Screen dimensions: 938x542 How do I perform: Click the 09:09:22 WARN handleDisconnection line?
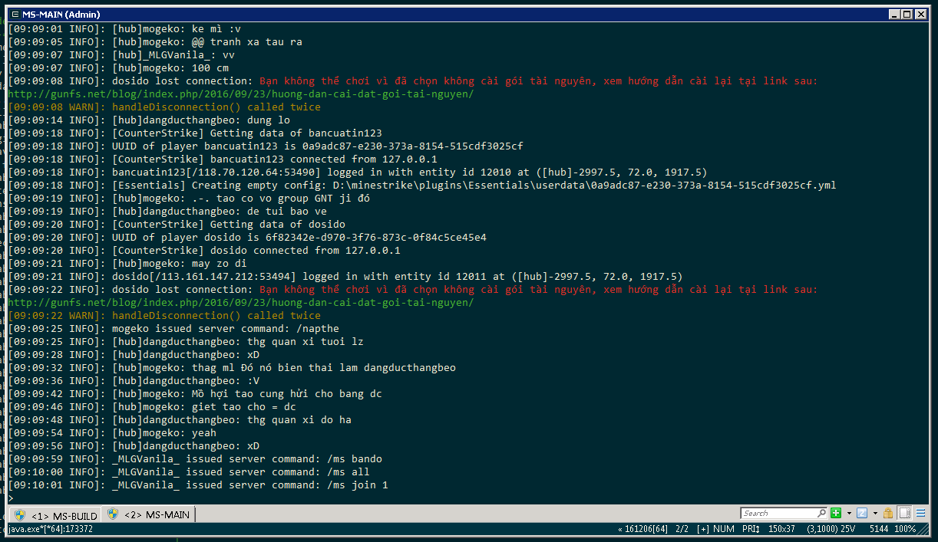click(164, 315)
